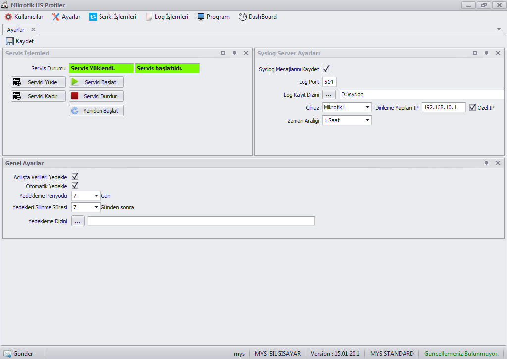Restore down the Mikrotik HS Profiler window
507x359 pixels.
[484, 5]
